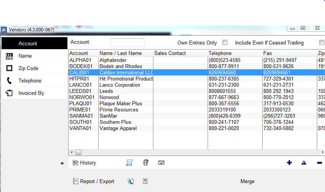Click the documents stack icon
Screen dimensions: 325x192
(146, 163)
